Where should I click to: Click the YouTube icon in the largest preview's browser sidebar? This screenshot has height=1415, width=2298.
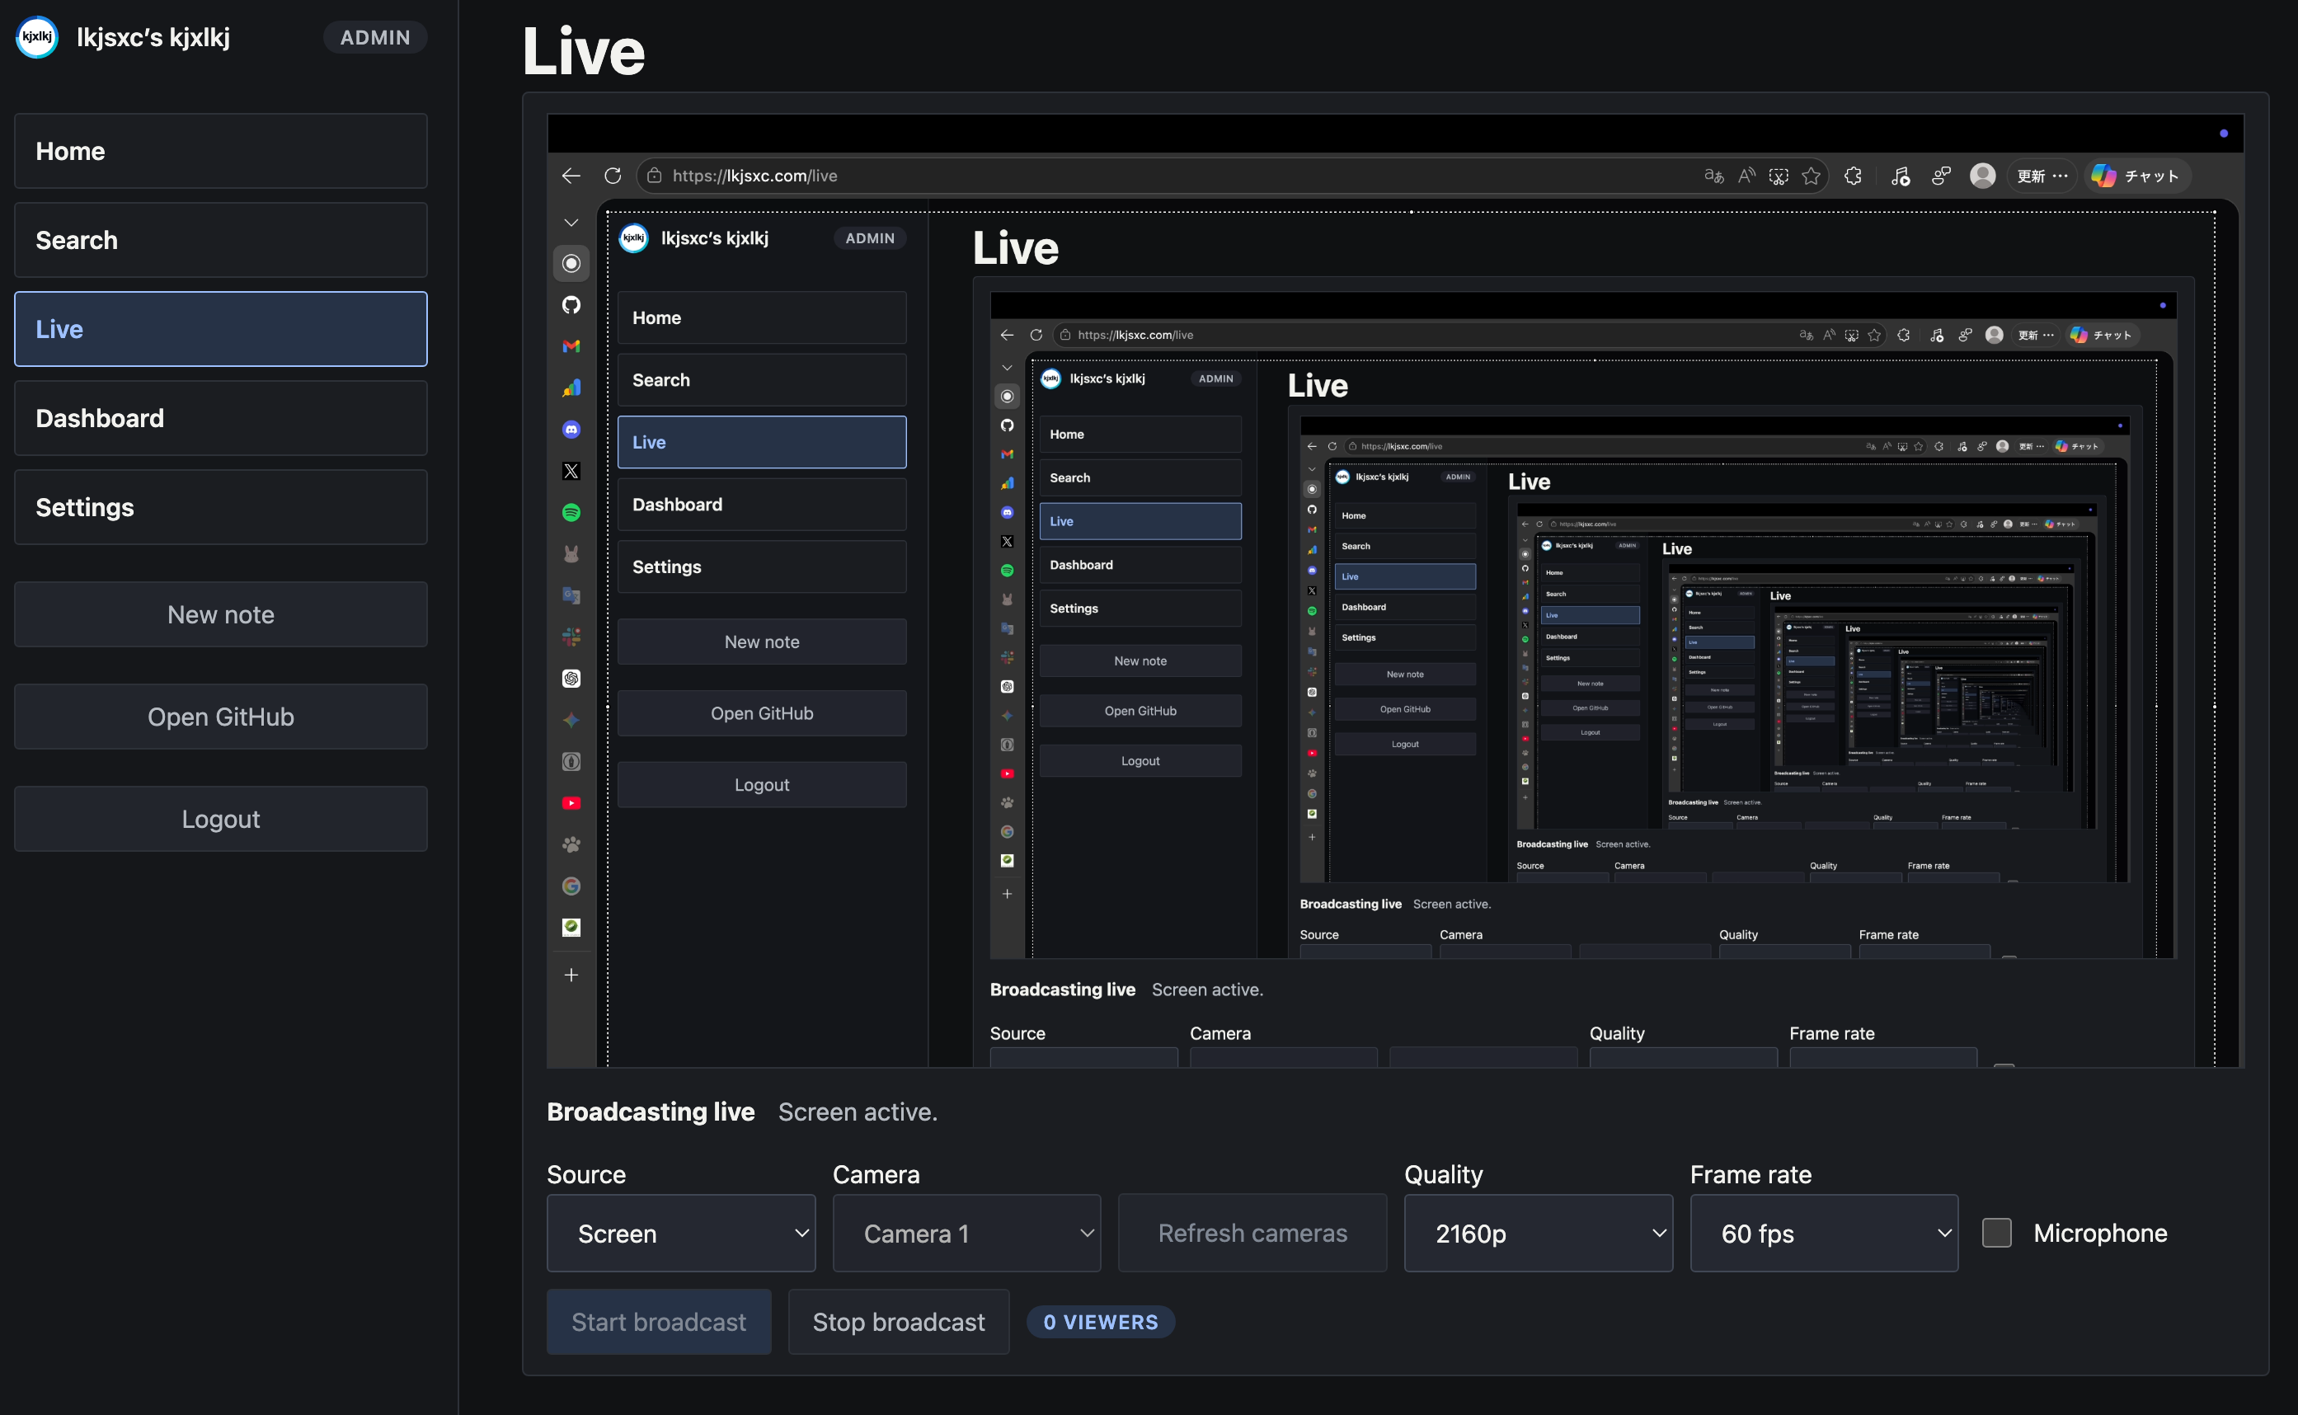coord(571,803)
